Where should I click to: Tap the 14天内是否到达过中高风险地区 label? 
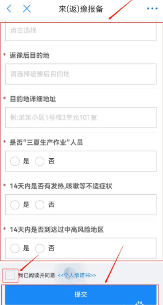click(x=57, y=230)
